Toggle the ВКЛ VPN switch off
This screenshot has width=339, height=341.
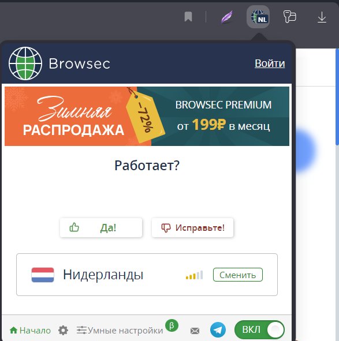tap(259, 329)
